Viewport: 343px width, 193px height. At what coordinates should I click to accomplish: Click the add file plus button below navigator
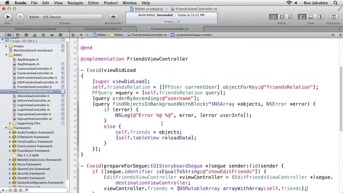click(3, 190)
